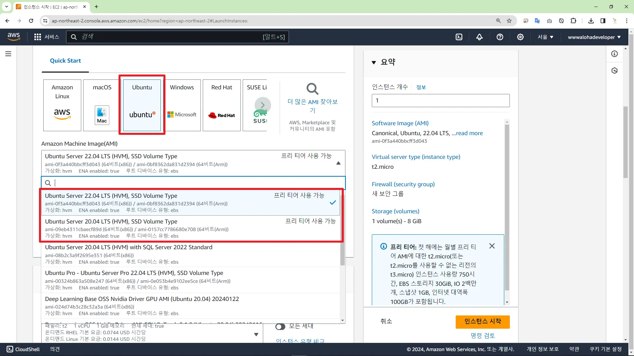The image size is (634, 356).
Task: Click the 인스턴스 개수 number field
Action: click(x=440, y=101)
